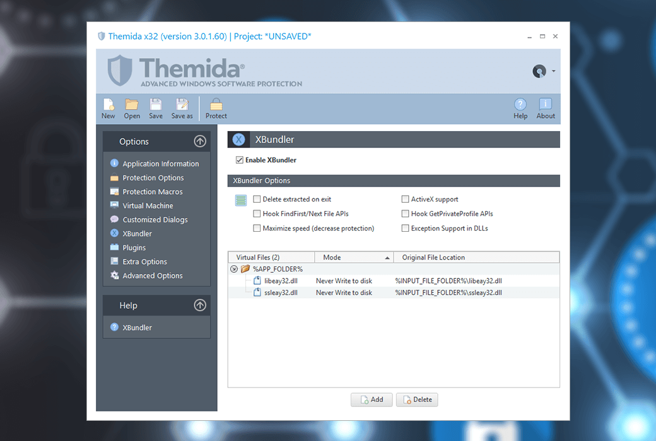
Task: Enable Exception Support in DLLs
Action: tap(404, 228)
